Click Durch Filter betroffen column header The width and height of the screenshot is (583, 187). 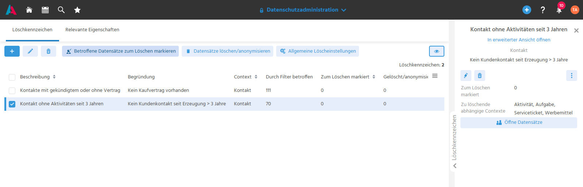[289, 77]
